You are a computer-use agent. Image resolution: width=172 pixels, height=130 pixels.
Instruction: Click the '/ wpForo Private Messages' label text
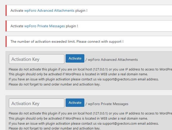[x=107, y=104]
